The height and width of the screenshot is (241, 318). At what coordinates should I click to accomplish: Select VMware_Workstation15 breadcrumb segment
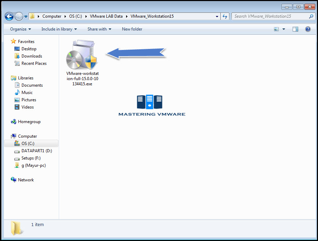pyautogui.click(x=152, y=16)
